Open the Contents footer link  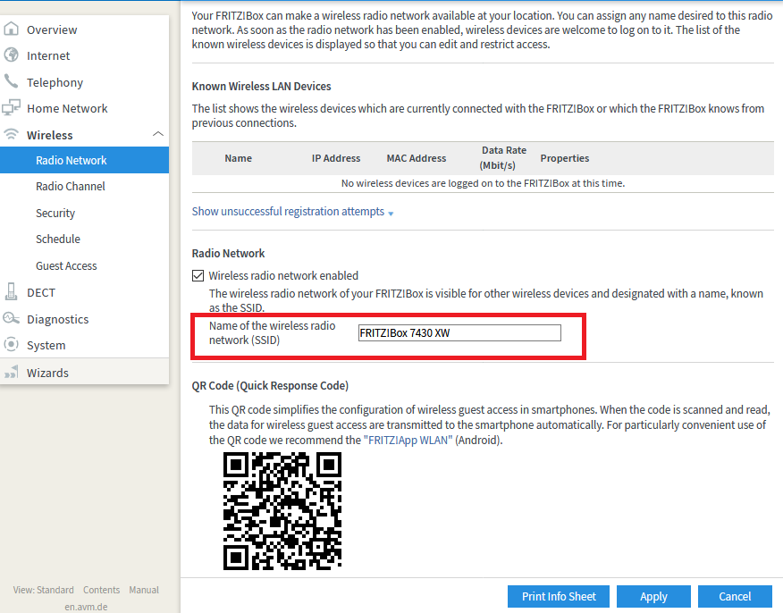(101, 590)
